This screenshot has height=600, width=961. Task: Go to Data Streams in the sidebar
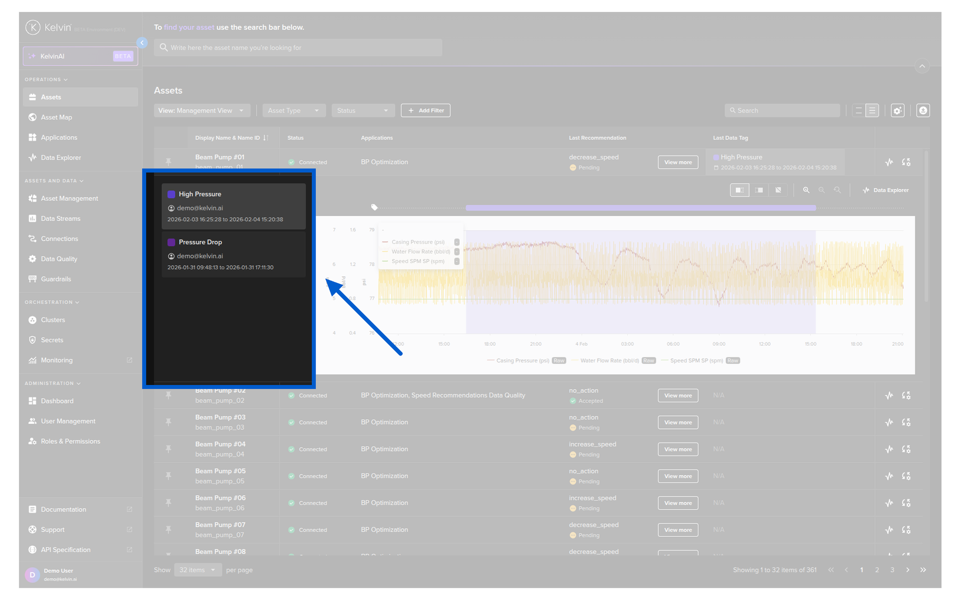pos(61,218)
